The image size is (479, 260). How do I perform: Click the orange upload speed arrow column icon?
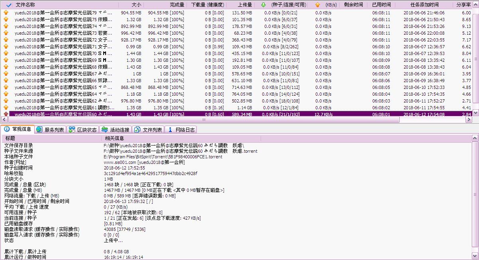coord(317,5)
